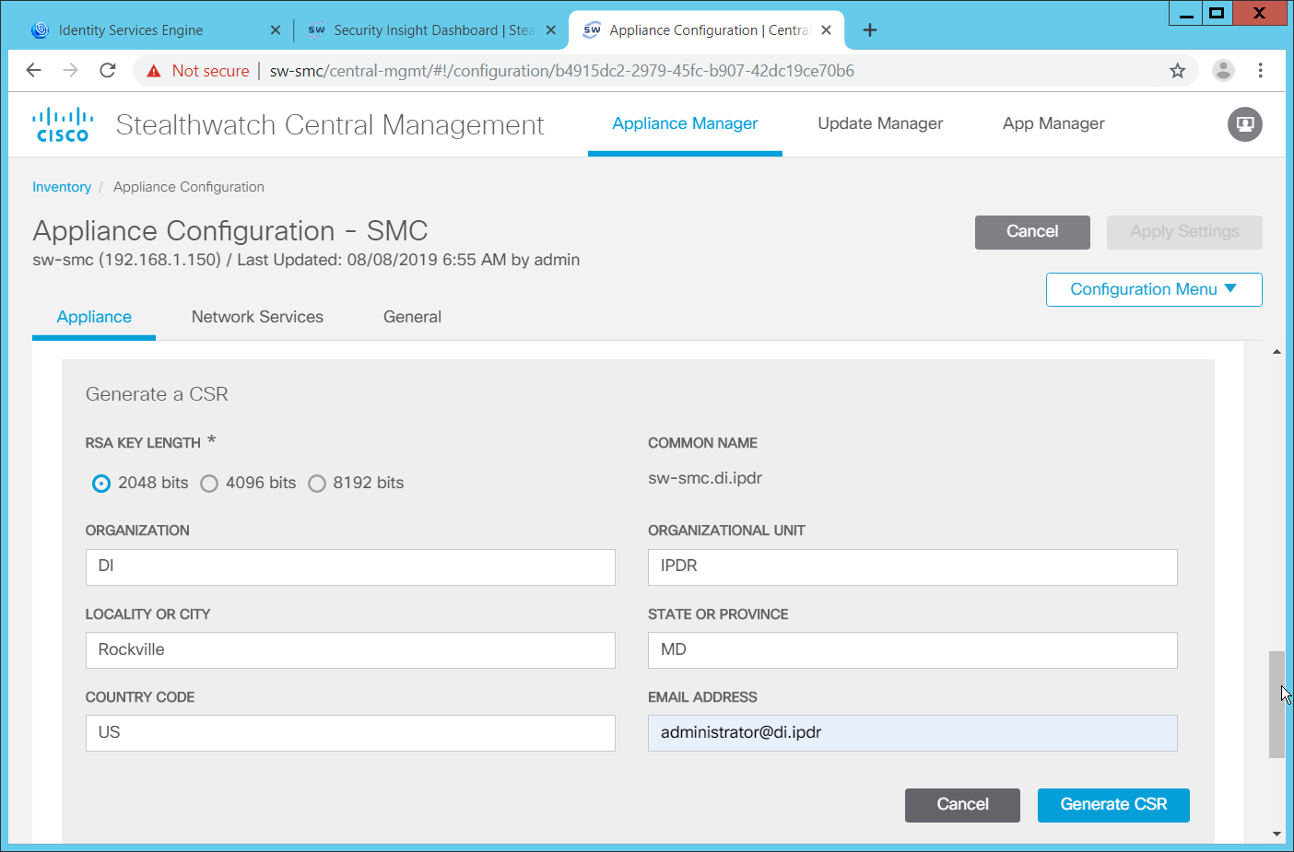Select 8192 bits RSA key length
This screenshot has height=852, width=1294.
pos(317,484)
